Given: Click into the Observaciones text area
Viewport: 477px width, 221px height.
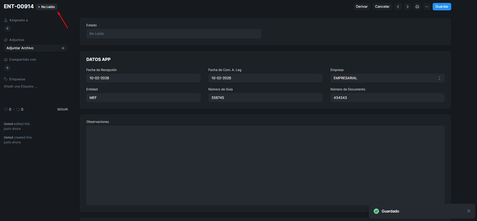Looking at the screenshot, I should (x=265, y=165).
